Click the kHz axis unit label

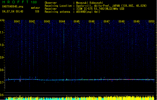click(2, 20)
